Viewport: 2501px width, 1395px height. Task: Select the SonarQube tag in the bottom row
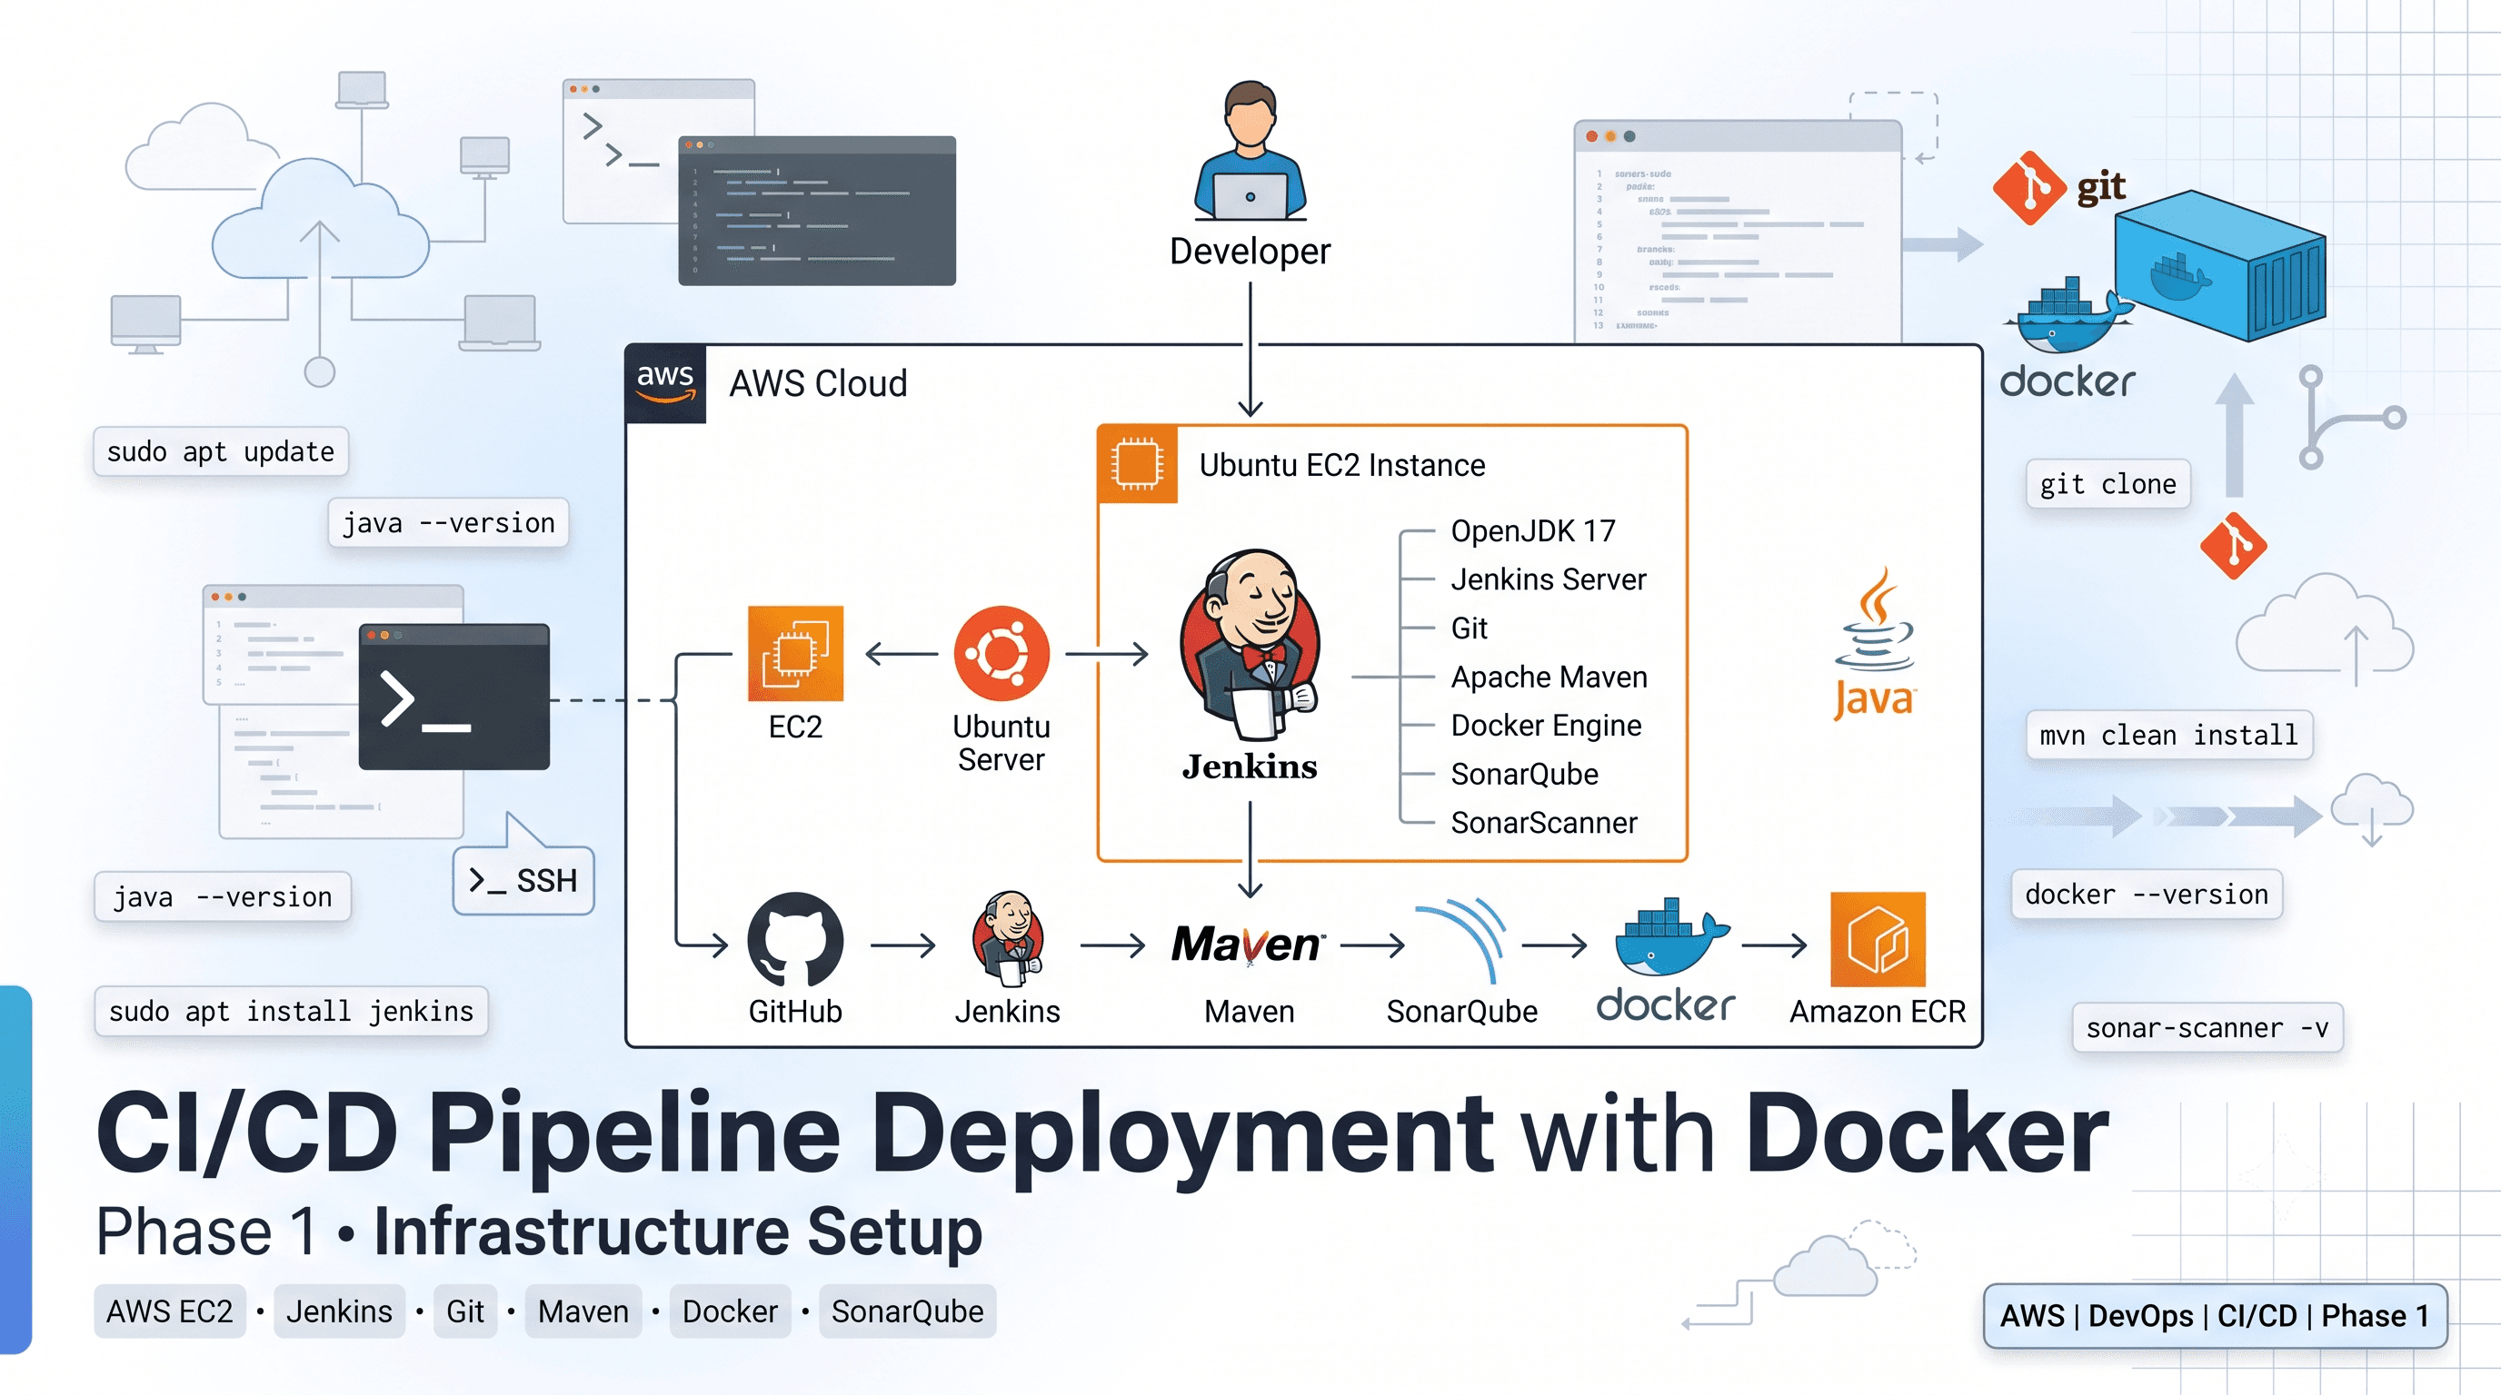pos(907,1311)
